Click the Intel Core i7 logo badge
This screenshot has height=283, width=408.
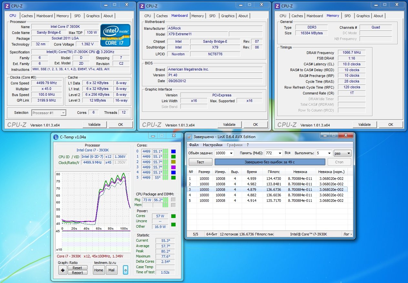point(115,35)
